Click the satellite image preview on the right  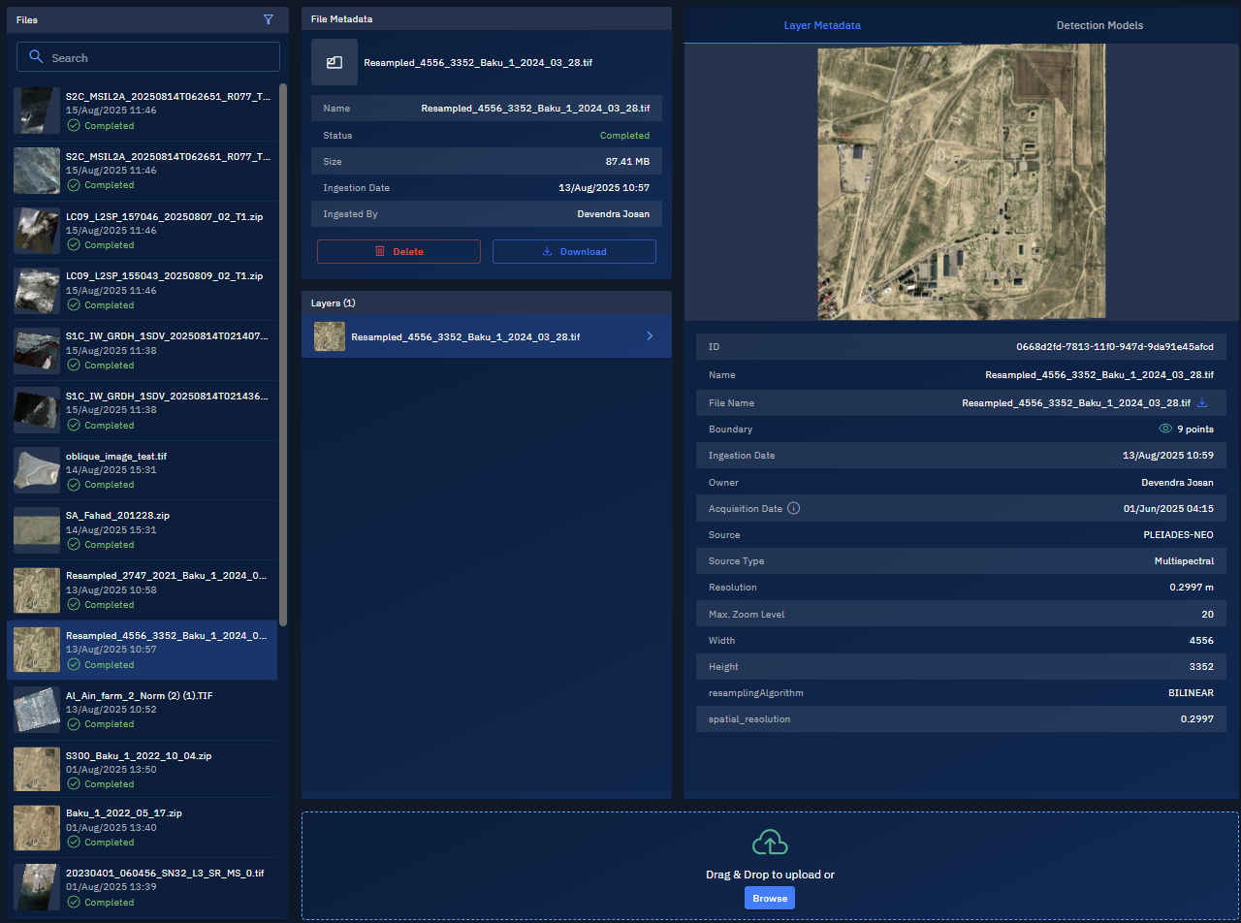click(x=961, y=182)
